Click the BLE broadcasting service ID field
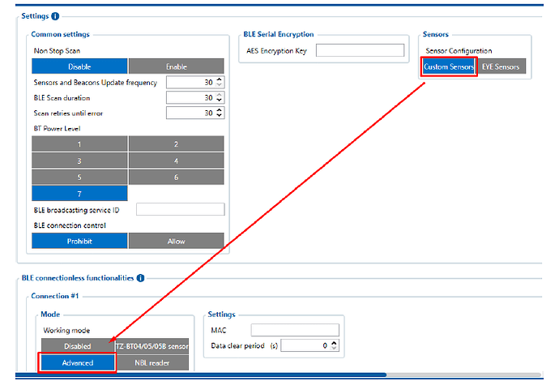This screenshot has width=559, height=381. pyautogui.click(x=181, y=209)
